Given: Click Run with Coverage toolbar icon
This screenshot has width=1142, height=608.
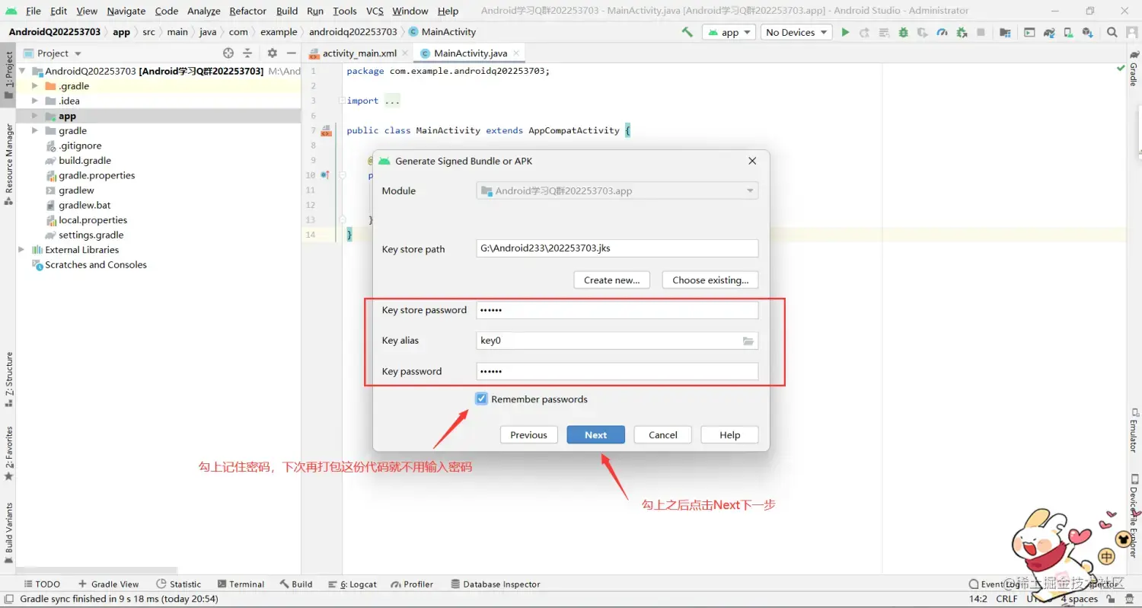Looking at the screenshot, I should point(922,32).
